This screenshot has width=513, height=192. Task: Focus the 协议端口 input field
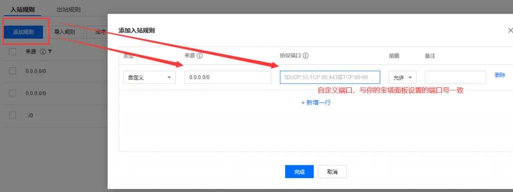pos(330,78)
